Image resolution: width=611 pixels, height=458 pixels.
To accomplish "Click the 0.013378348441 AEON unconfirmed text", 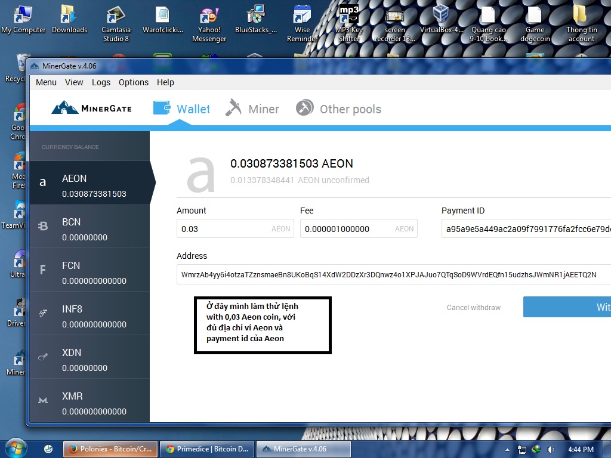I will tap(300, 180).
